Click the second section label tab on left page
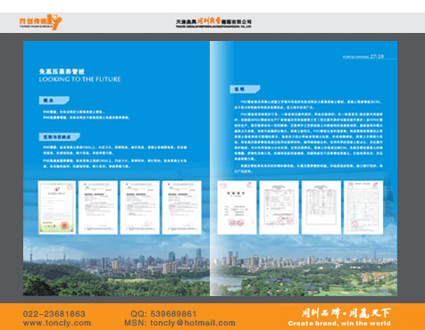The height and width of the screenshot is (330, 425). 59,136
